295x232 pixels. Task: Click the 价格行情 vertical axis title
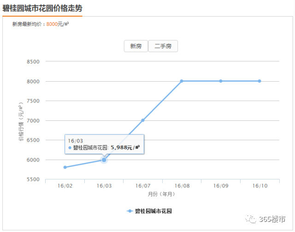(21, 121)
